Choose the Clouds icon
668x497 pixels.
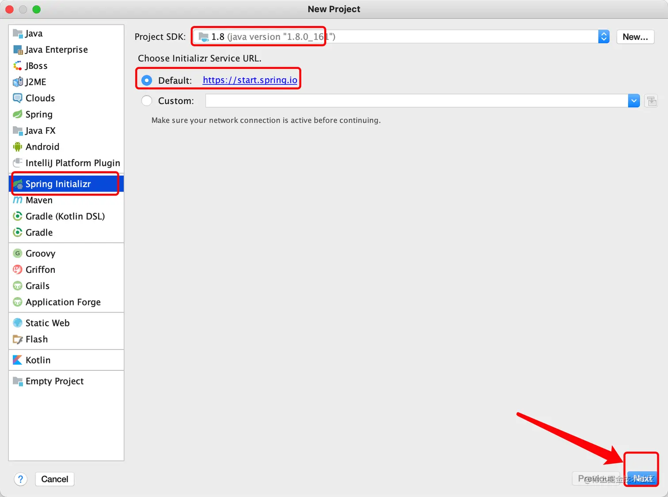(x=18, y=98)
